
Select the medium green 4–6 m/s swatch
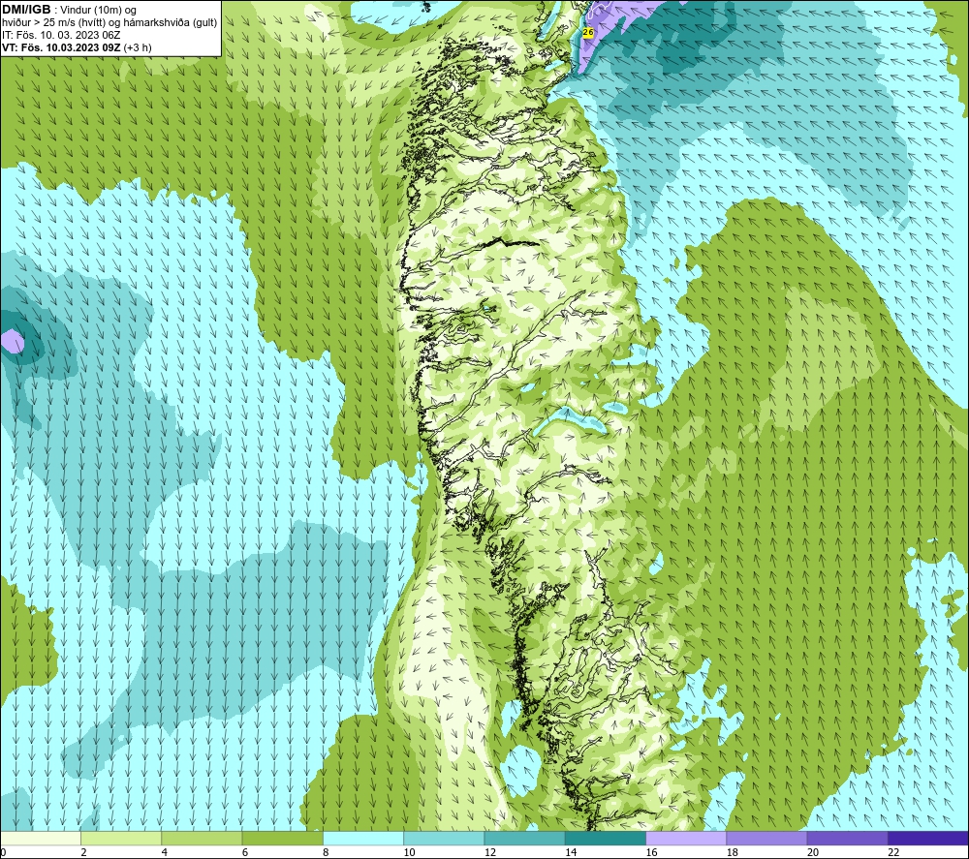(x=203, y=838)
